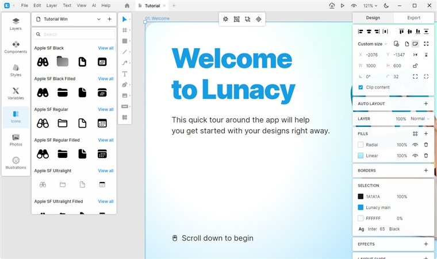Click the icon Search field
This screenshot has height=259, width=437.
point(74,34)
